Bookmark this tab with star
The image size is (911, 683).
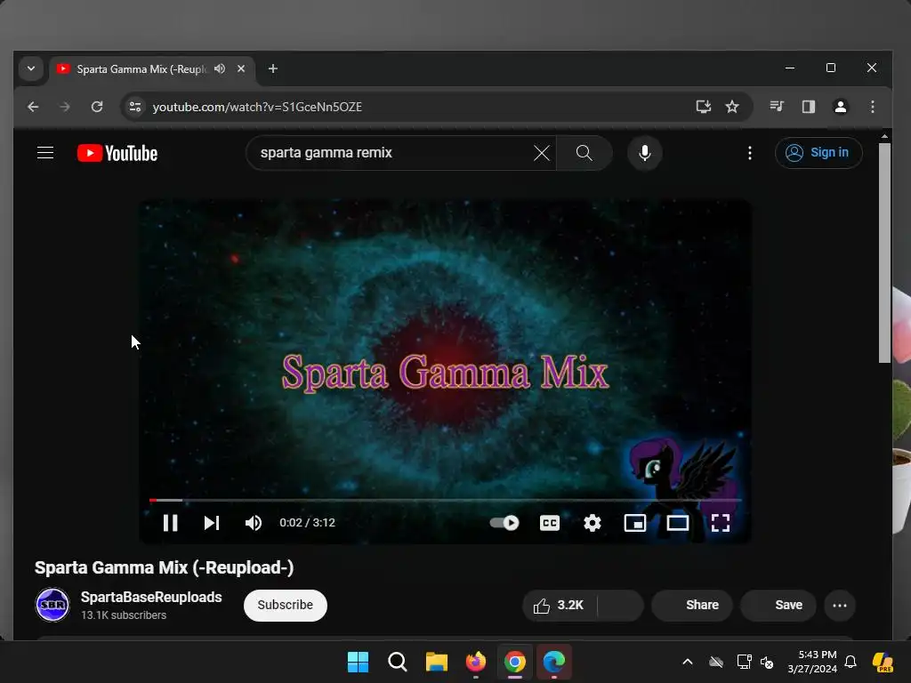732,107
